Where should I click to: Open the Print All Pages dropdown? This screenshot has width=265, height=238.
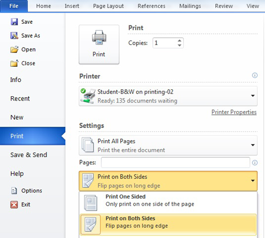tap(168, 145)
